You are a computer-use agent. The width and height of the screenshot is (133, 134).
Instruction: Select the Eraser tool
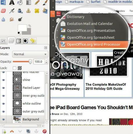3,11
